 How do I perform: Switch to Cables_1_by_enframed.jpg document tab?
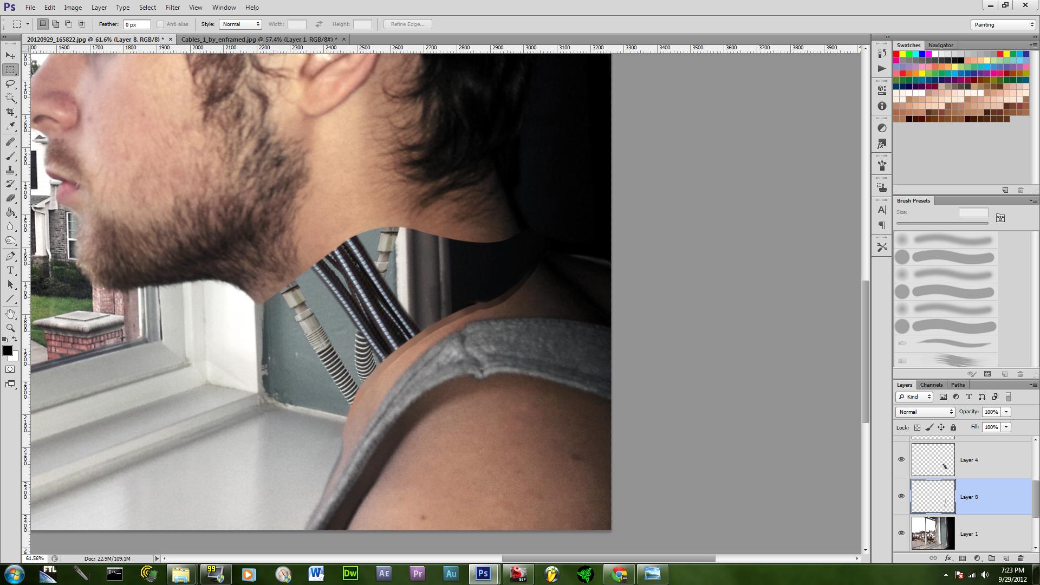click(x=259, y=40)
